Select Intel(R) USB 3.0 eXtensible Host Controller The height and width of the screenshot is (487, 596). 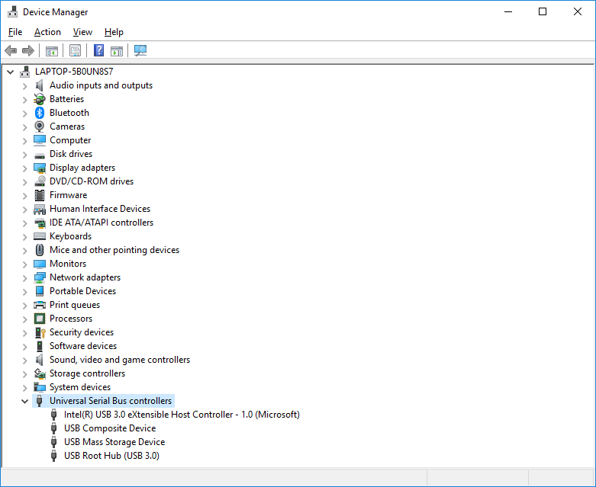coord(182,415)
